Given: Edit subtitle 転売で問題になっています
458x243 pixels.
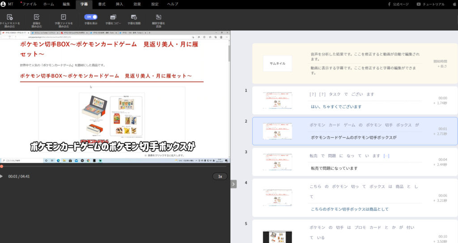Looking at the screenshot, I should 334,168.
